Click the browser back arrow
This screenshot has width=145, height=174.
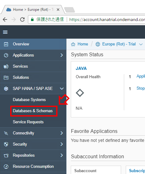pos(5,19)
